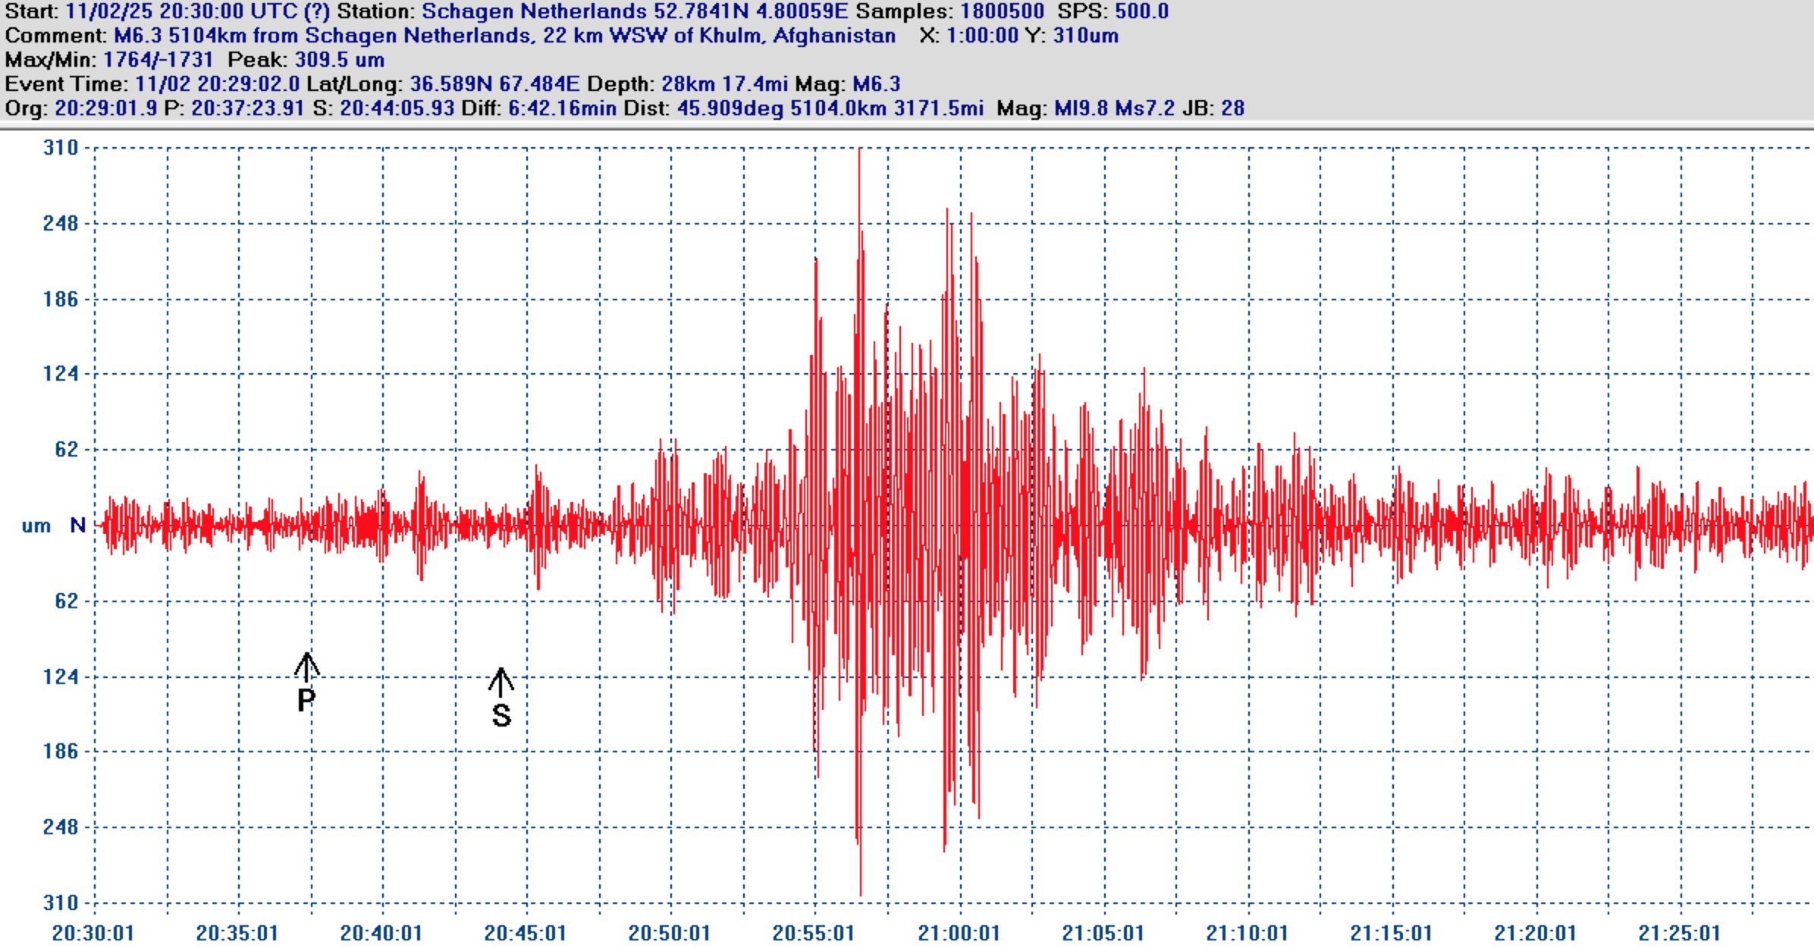Click the Ms7.2 magnitude value
Image resolution: width=1814 pixels, height=948 pixels.
coord(1145,108)
